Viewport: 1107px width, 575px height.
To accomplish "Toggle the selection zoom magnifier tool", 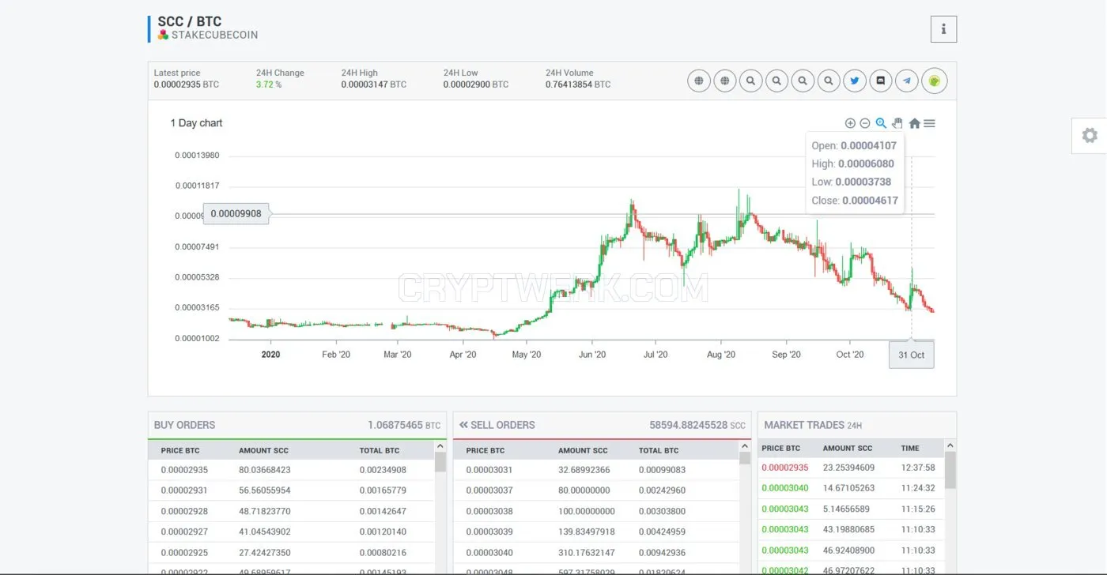I will click(x=881, y=123).
